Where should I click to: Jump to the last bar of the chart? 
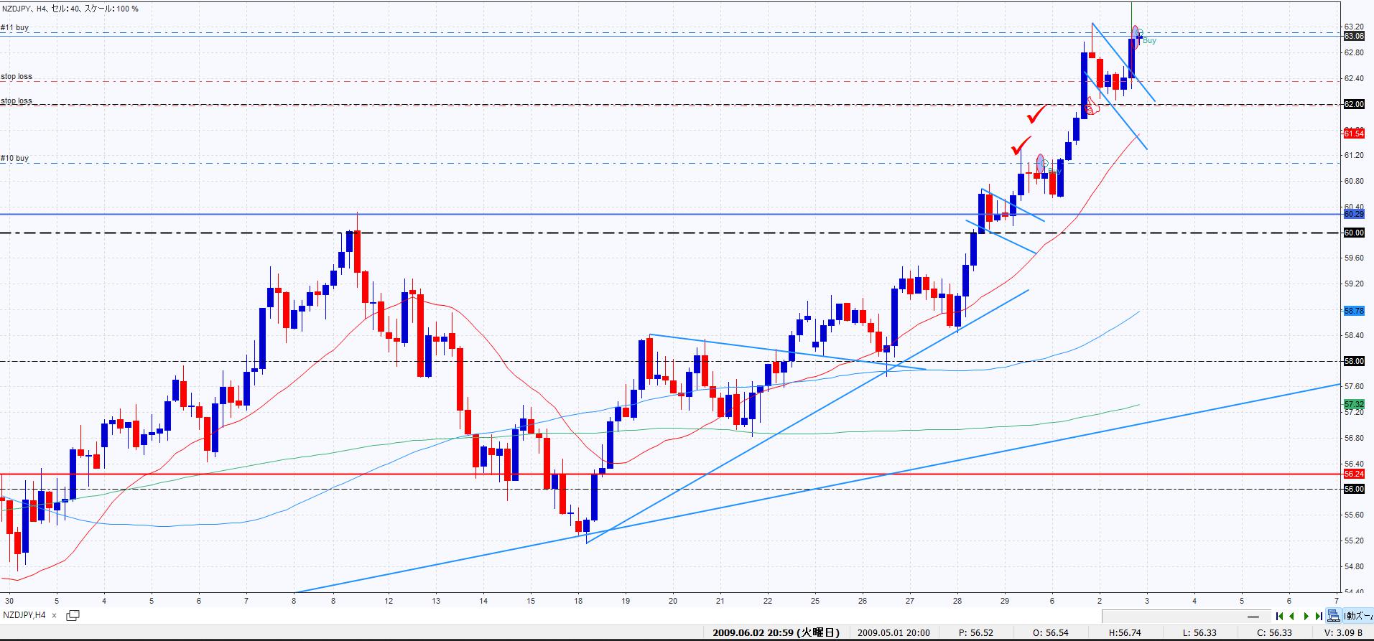point(1319,616)
